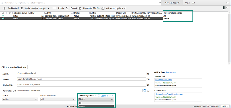Click the search magnifier icon
The height and width of the screenshot is (108, 231).
pyautogui.click(x=160, y=3)
